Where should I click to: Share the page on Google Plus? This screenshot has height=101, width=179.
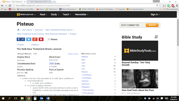point(35,39)
